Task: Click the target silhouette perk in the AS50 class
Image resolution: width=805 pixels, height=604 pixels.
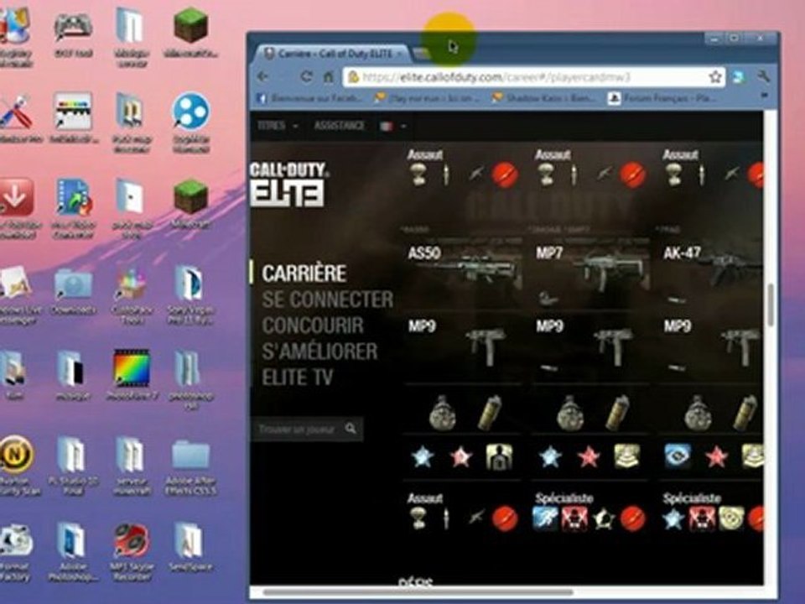Action: (498, 456)
